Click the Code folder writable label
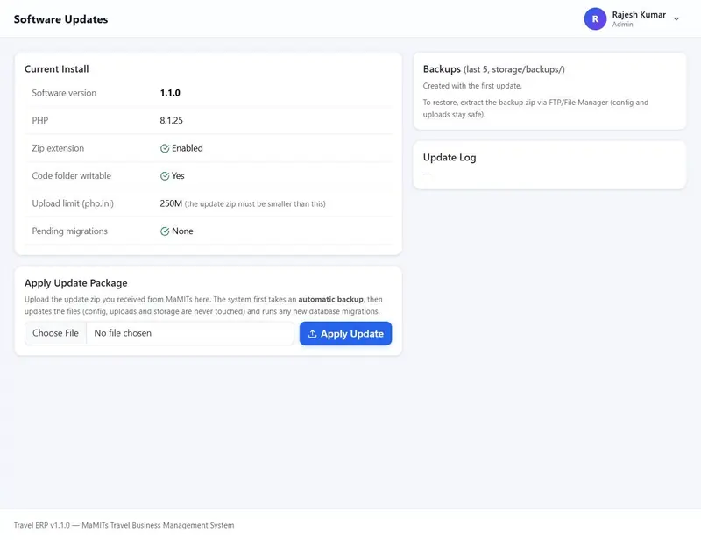701x540 pixels. point(71,176)
